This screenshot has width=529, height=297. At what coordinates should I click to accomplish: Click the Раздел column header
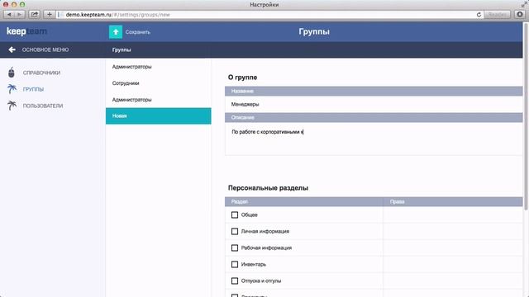tap(240, 201)
